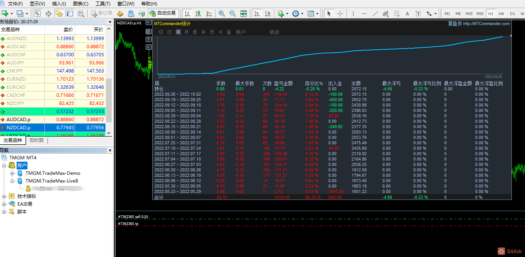Click the 轨迹 button in MTCommander
Screen dimensions: 525x257
(274, 32)
